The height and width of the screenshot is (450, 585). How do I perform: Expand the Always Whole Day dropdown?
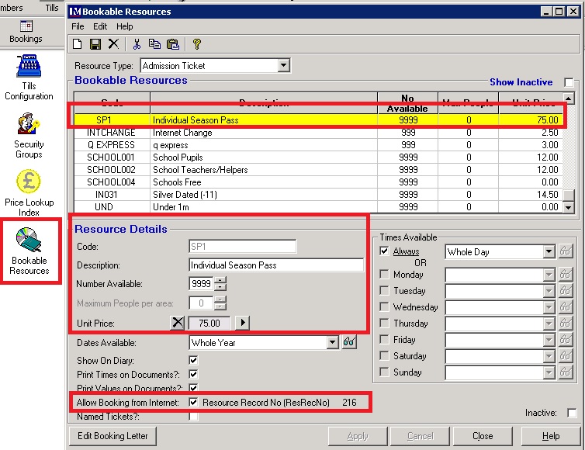549,252
